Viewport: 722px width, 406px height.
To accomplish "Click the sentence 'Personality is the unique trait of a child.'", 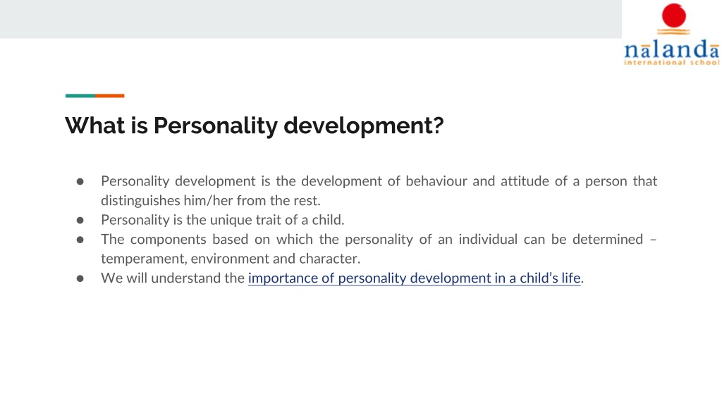I will click(x=222, y=220).
